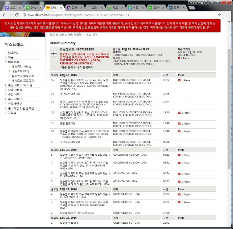Click the scrollbar down arrow

[229, 225]
